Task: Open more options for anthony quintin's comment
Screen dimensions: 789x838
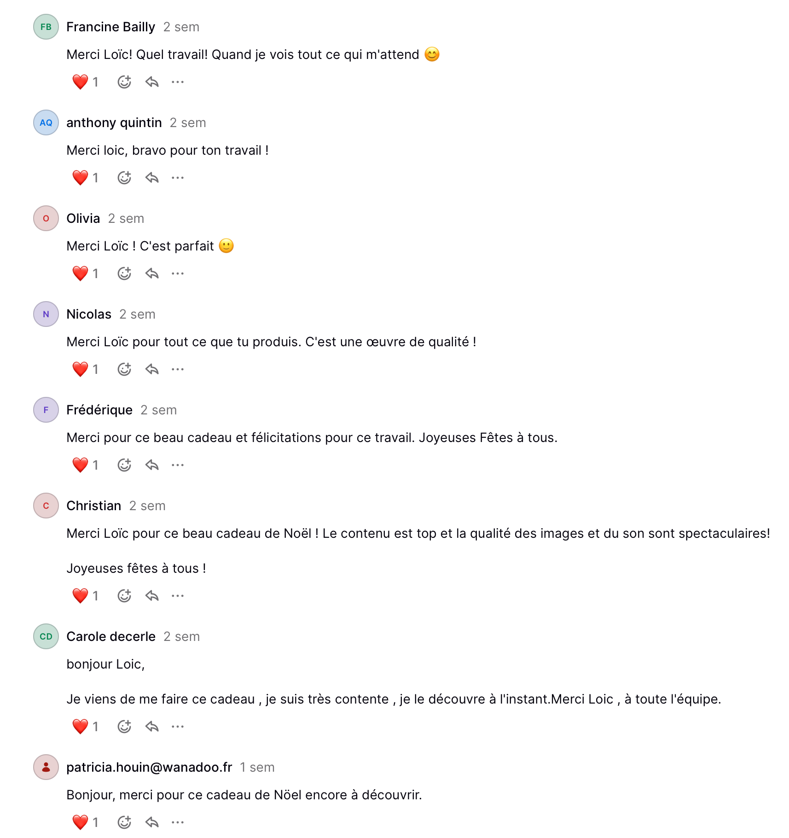Action: 178,178
